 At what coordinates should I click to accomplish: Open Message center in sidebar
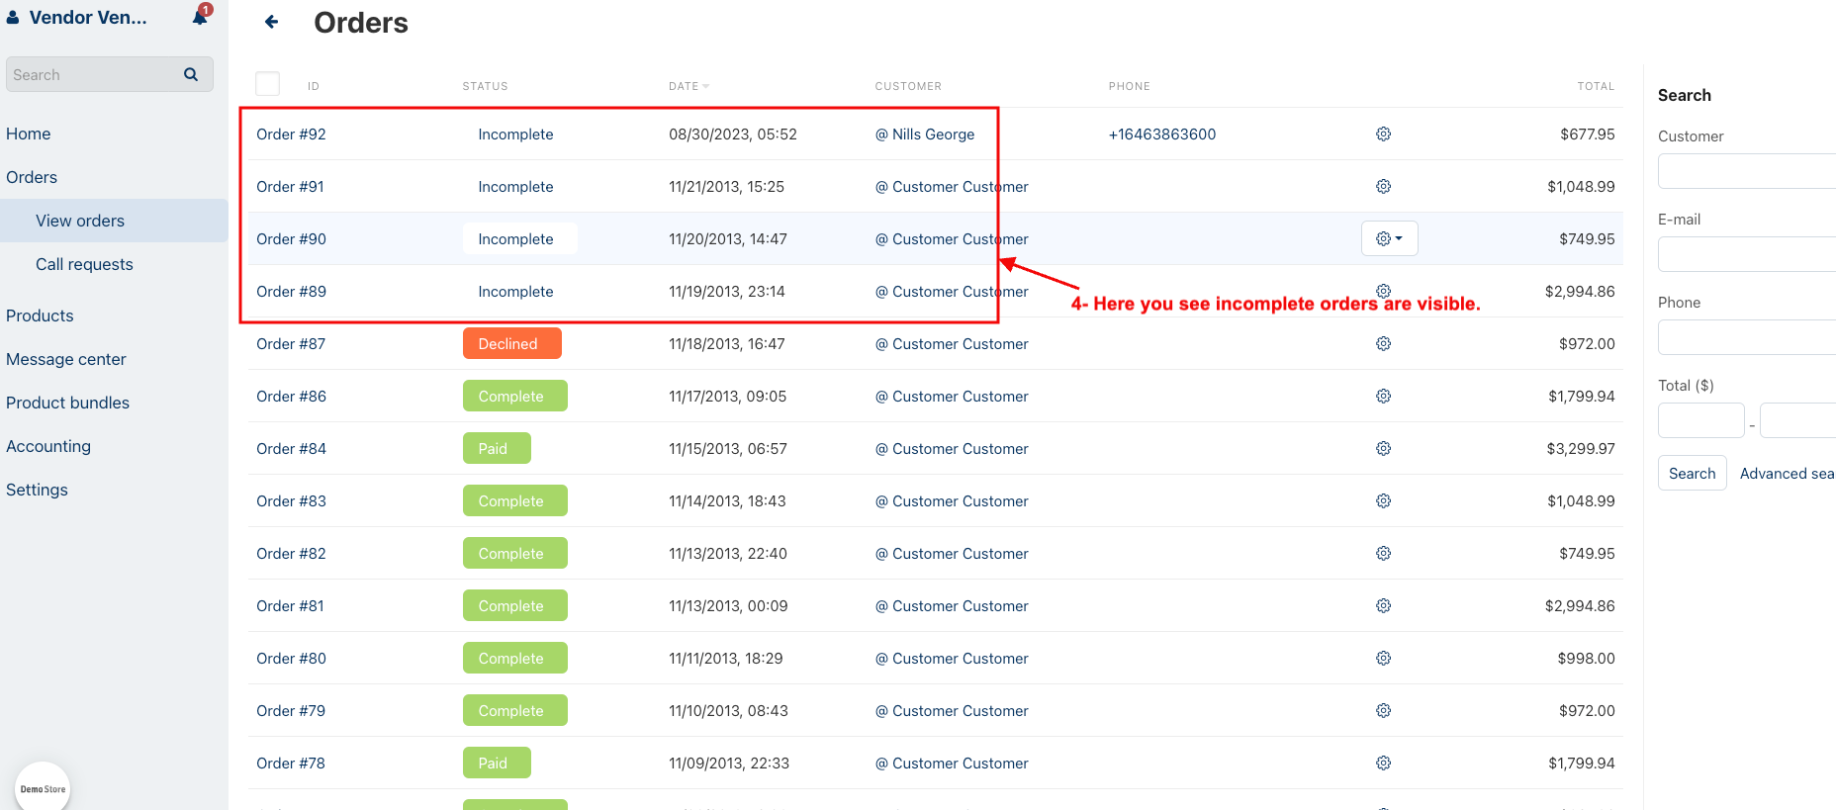click(x=66, y=359)
